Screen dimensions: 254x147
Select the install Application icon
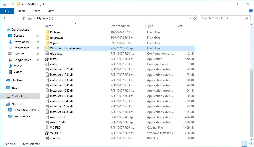(47, 59)
